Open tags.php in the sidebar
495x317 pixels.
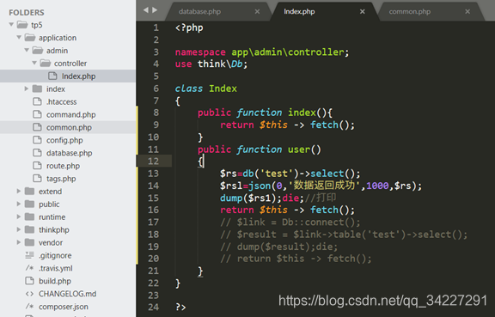coord(61,179)
